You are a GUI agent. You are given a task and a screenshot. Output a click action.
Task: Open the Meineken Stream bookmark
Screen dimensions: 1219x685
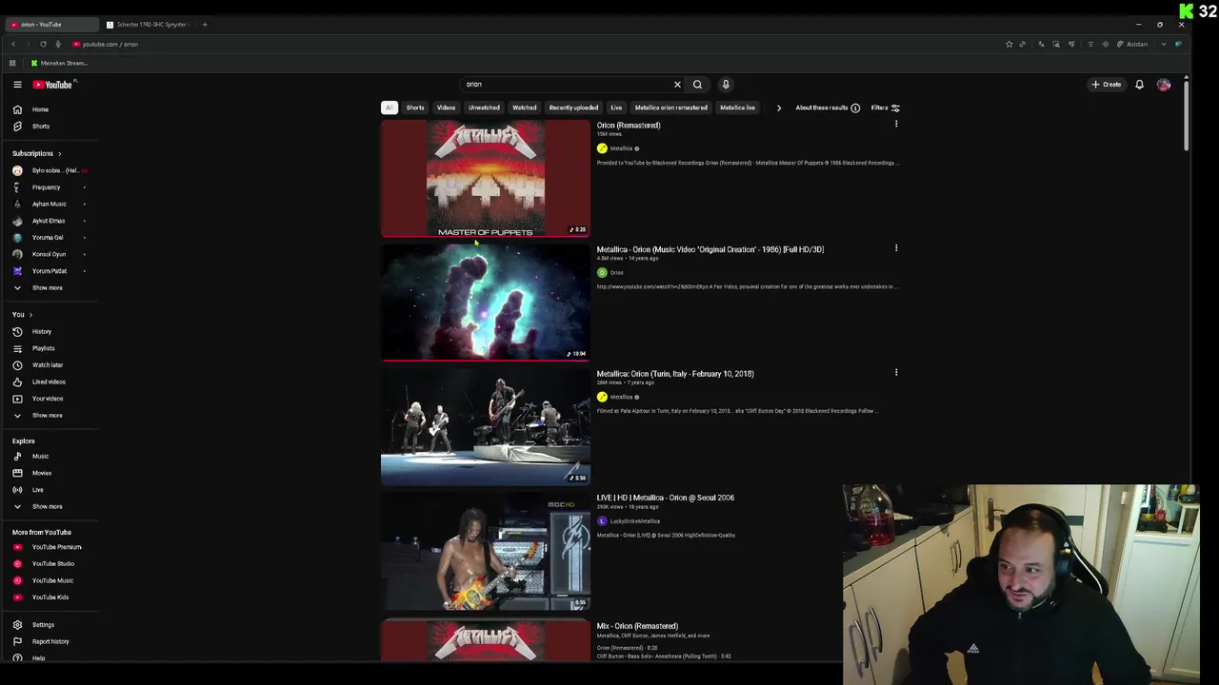pyautogui.click(x=59, y=64)
